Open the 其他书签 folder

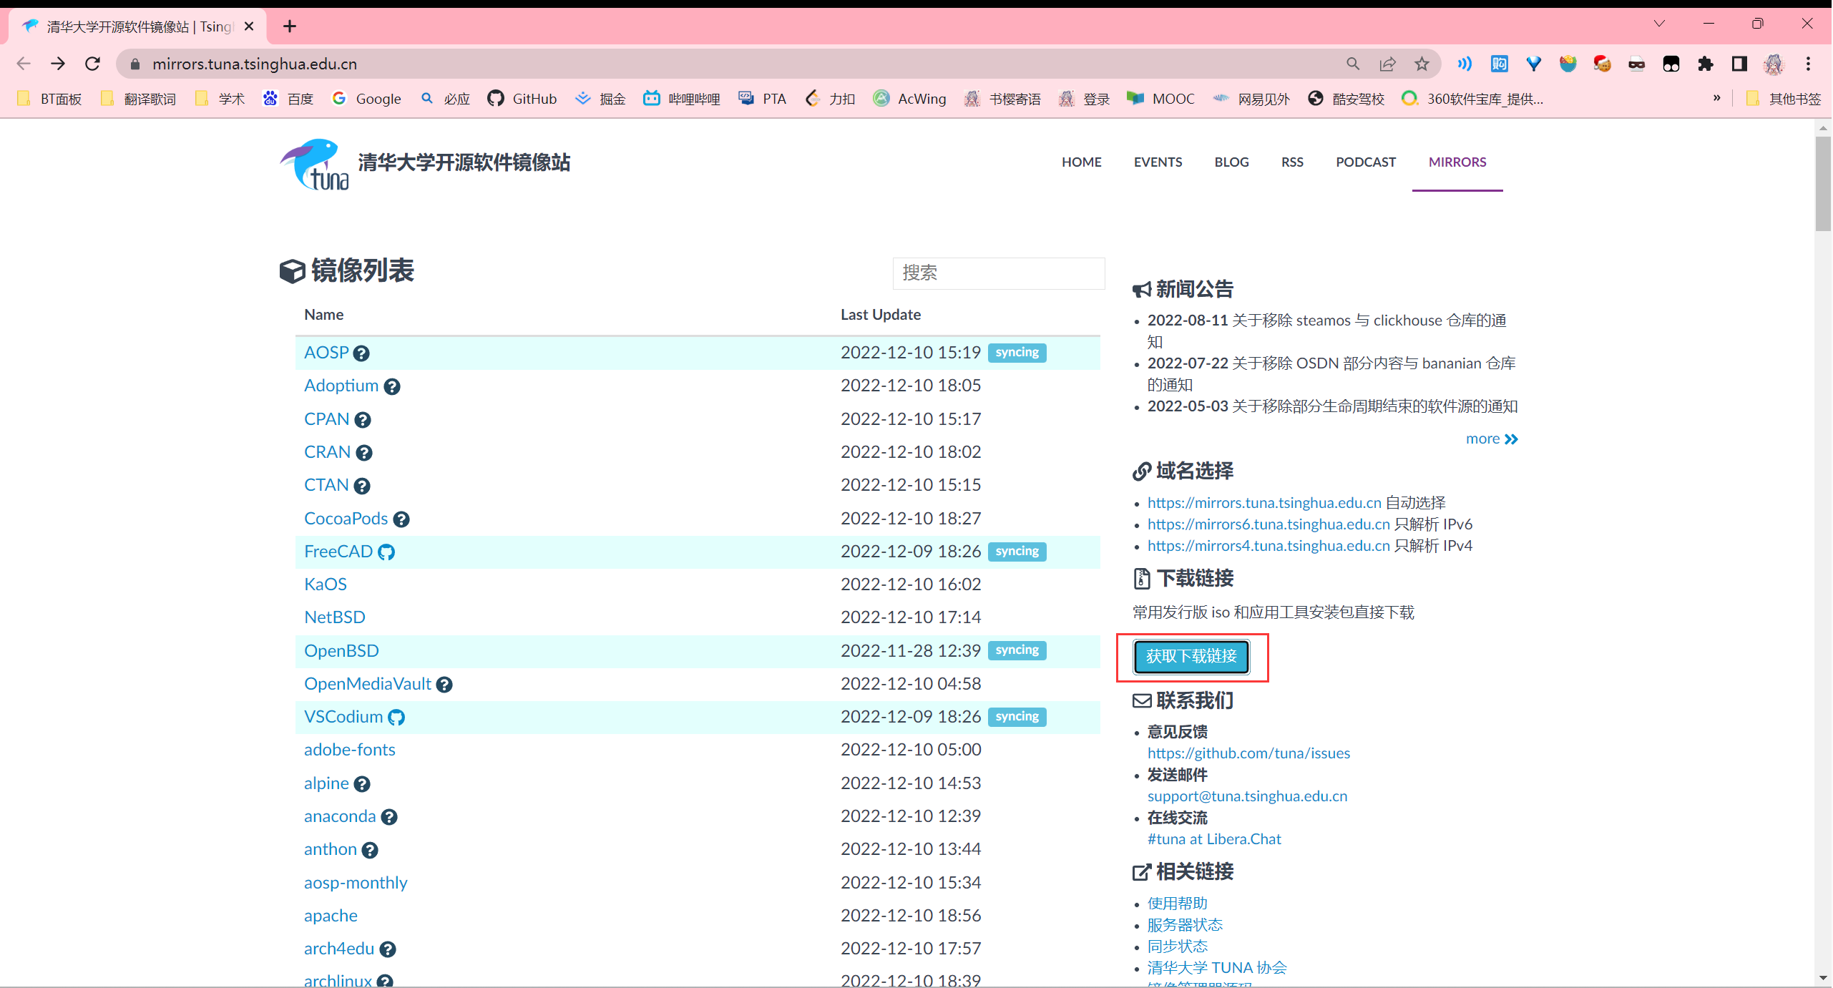(1784, 99)
